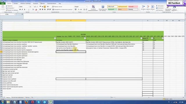Open filter dropdown for Длина 33 column

pyautogui.click(x=152, y=38)
